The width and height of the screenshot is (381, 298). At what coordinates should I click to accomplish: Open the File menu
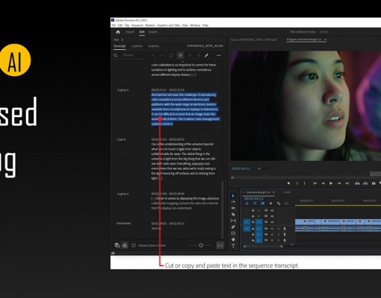113,25
